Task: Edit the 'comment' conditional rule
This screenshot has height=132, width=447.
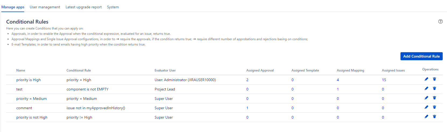Action: coord(426,107)
